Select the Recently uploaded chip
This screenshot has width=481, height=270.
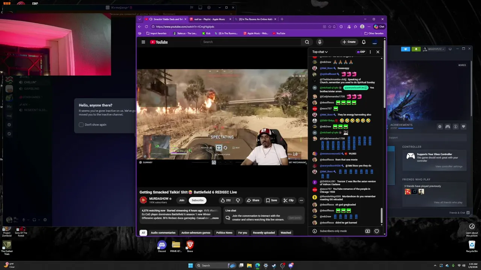tap(264, 233)
